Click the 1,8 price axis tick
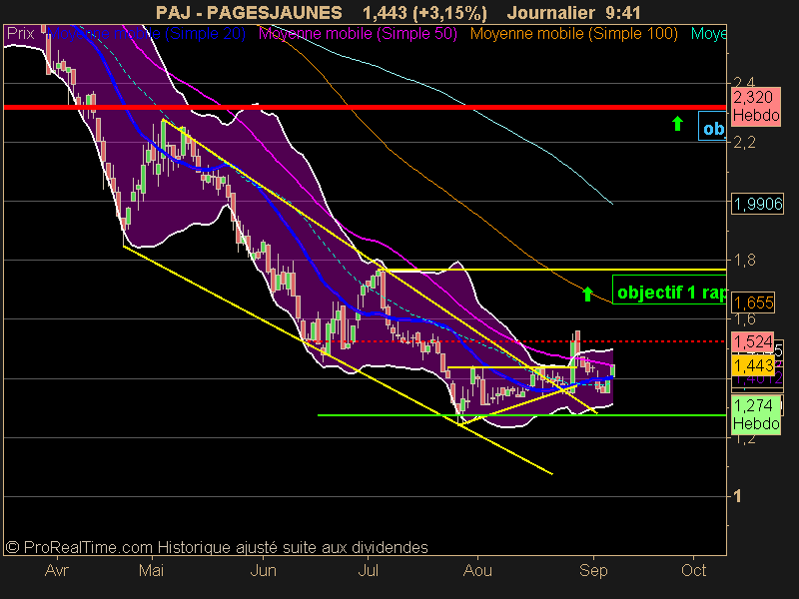 tap(744, 261)
